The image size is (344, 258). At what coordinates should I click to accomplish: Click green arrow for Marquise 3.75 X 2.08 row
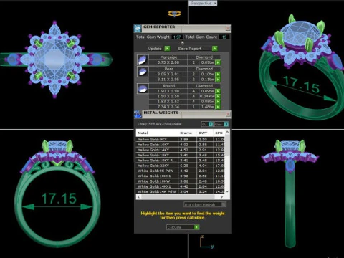[x=218, y=62]
